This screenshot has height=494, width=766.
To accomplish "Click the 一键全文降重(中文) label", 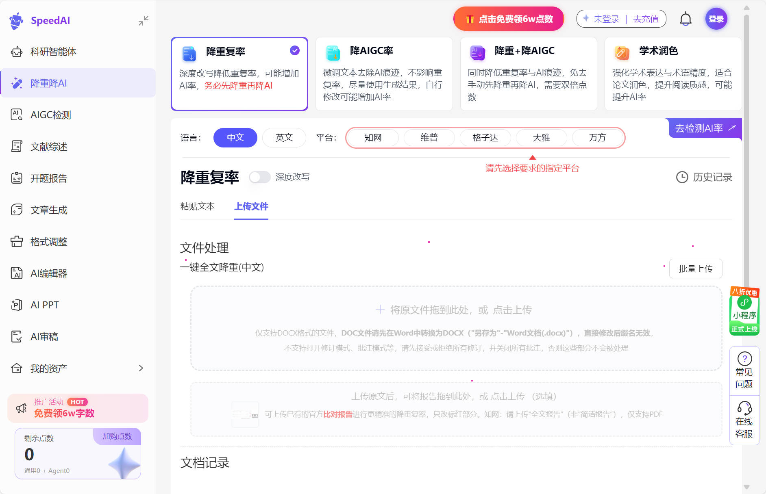I will pos(222,267).
